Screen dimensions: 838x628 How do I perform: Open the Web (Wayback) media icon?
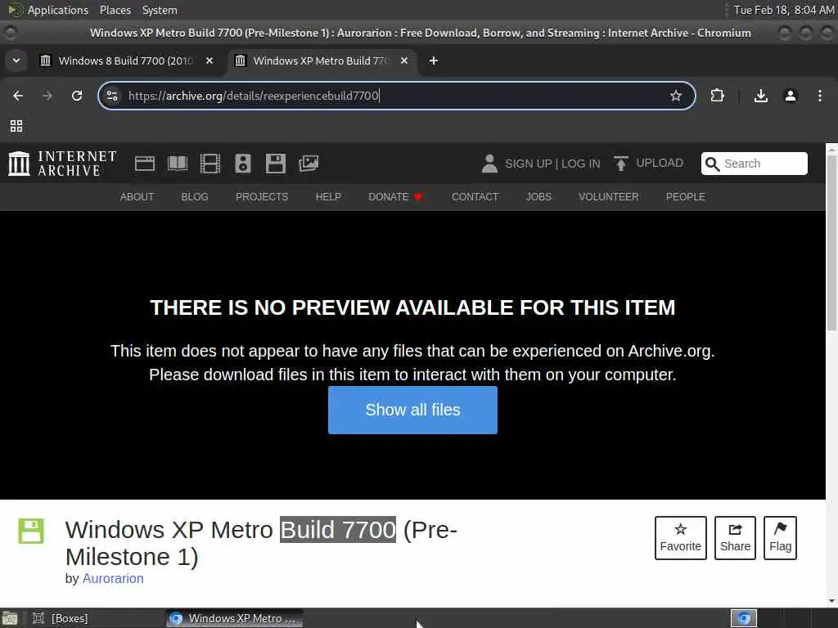click(144, 164)
